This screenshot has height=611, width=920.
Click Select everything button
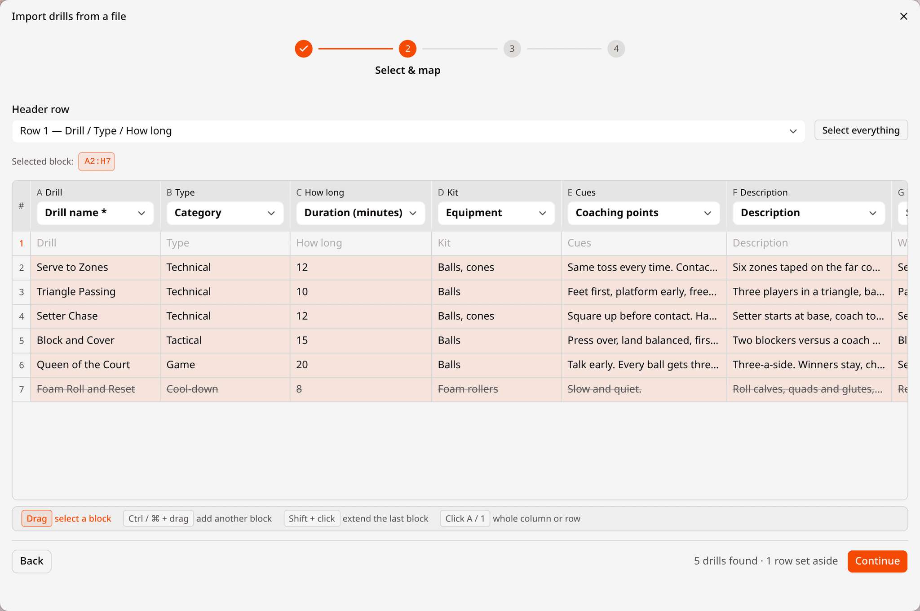(x=861, y=130)
